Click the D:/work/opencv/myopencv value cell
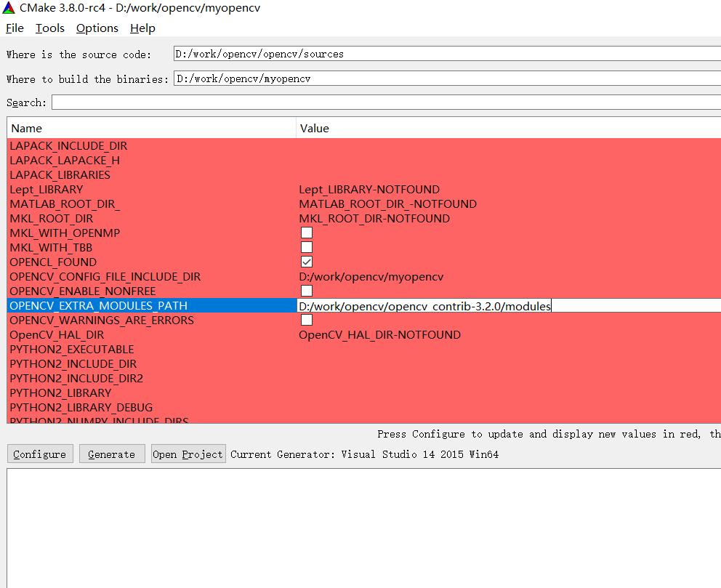721x588 pixels. [x=371, y=277]
